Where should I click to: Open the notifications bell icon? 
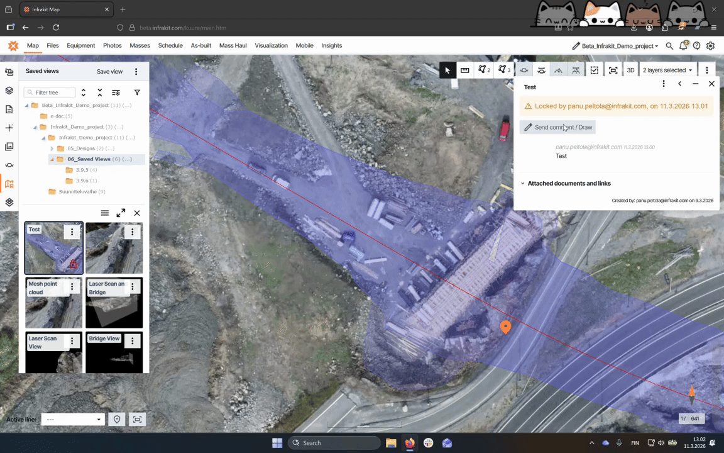tap(683, 46)
